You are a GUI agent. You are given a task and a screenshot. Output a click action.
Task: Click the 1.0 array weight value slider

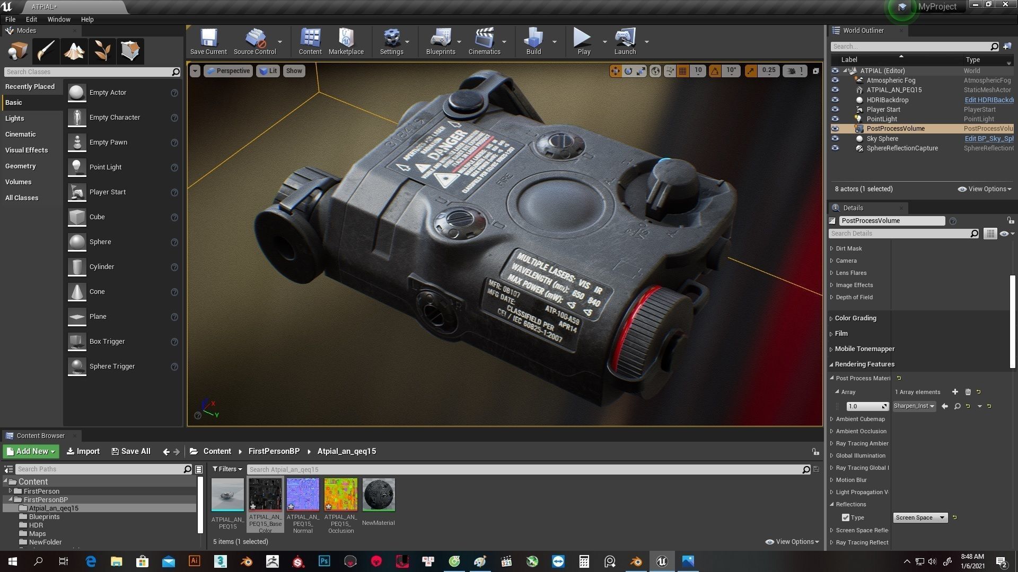tap(867, 406)
